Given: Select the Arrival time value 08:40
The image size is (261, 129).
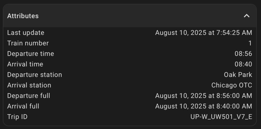Looking at the screenshot, I should [x=243, y=64].
